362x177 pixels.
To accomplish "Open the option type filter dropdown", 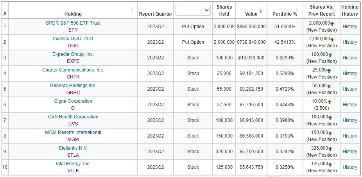I will [193, 10].
